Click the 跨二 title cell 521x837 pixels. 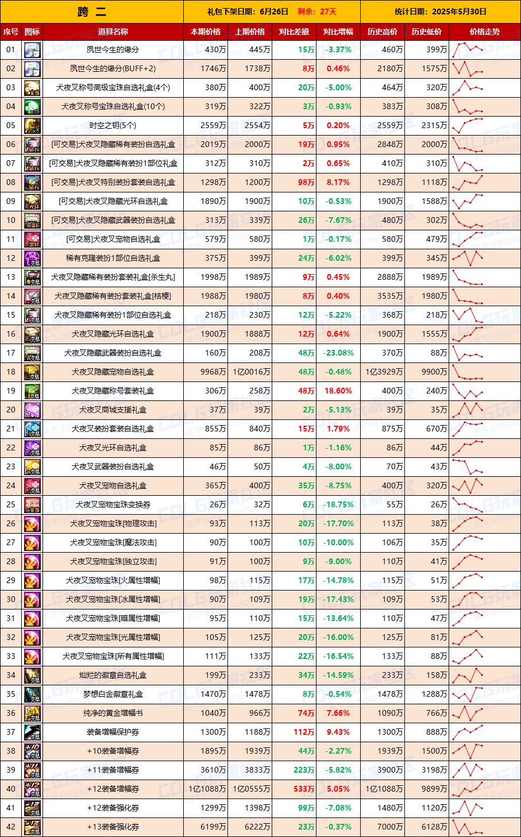pos(92,11)
